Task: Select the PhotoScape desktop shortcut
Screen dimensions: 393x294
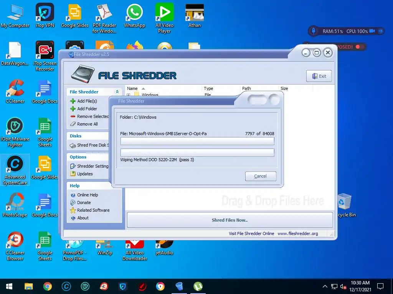Action: [x=15, y=205]
